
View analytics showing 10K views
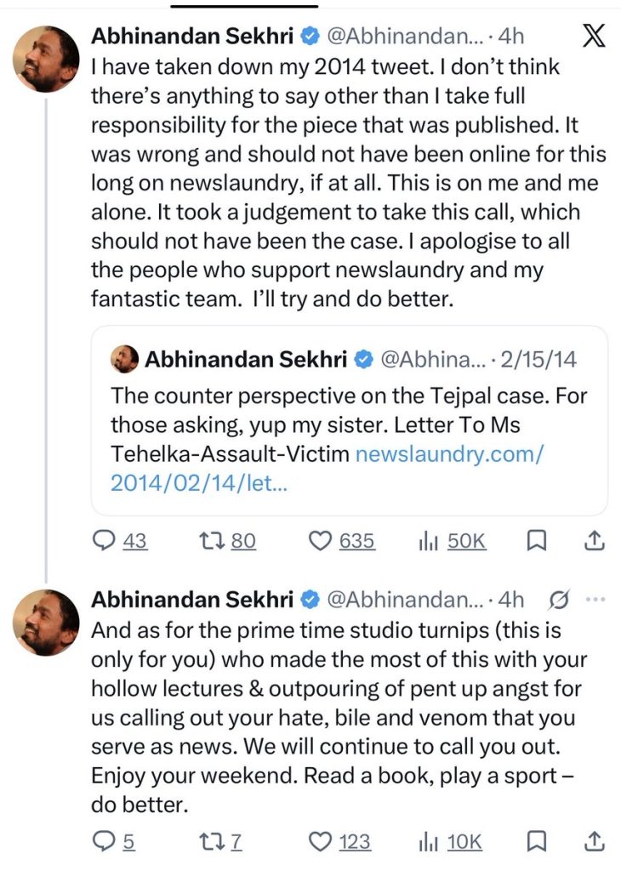click(x=451, y=842)
